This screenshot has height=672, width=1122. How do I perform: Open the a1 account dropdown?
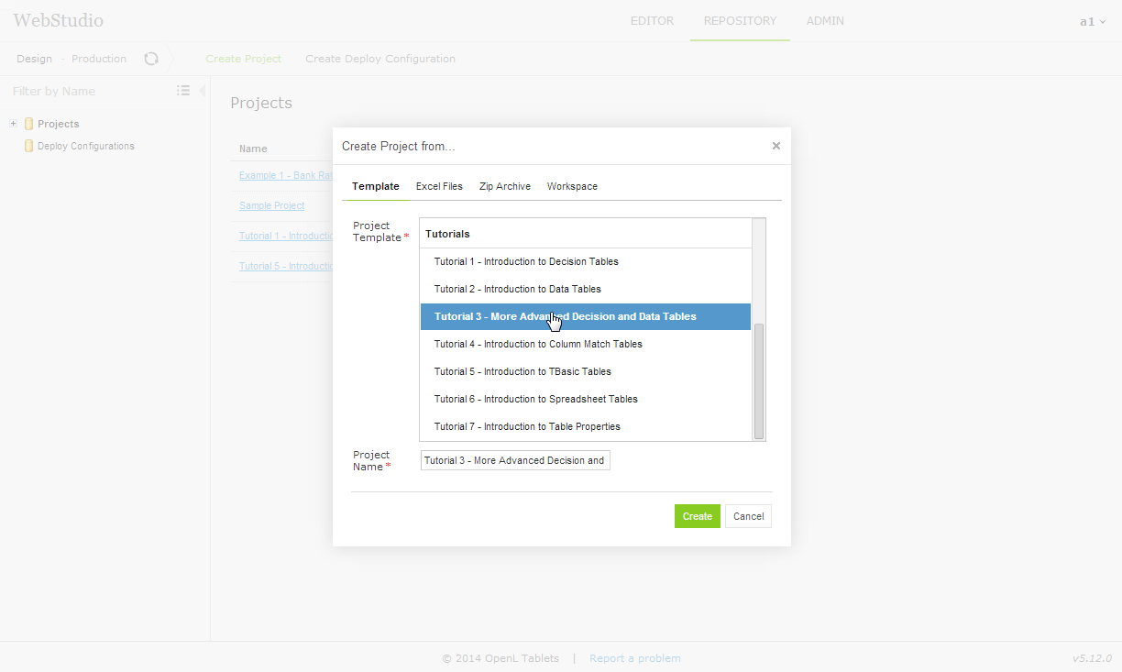pyautogui.click(x=1093, y=20)
